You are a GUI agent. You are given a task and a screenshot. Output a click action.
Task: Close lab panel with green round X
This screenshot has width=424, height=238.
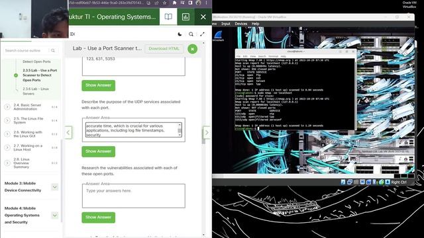[x=192, y=49]
